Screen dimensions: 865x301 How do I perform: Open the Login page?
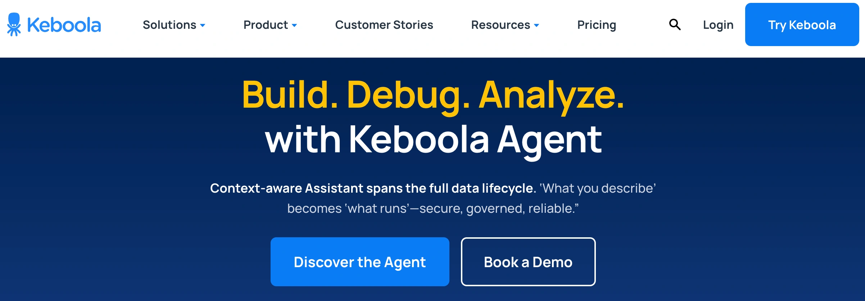(x=718, y=25)
